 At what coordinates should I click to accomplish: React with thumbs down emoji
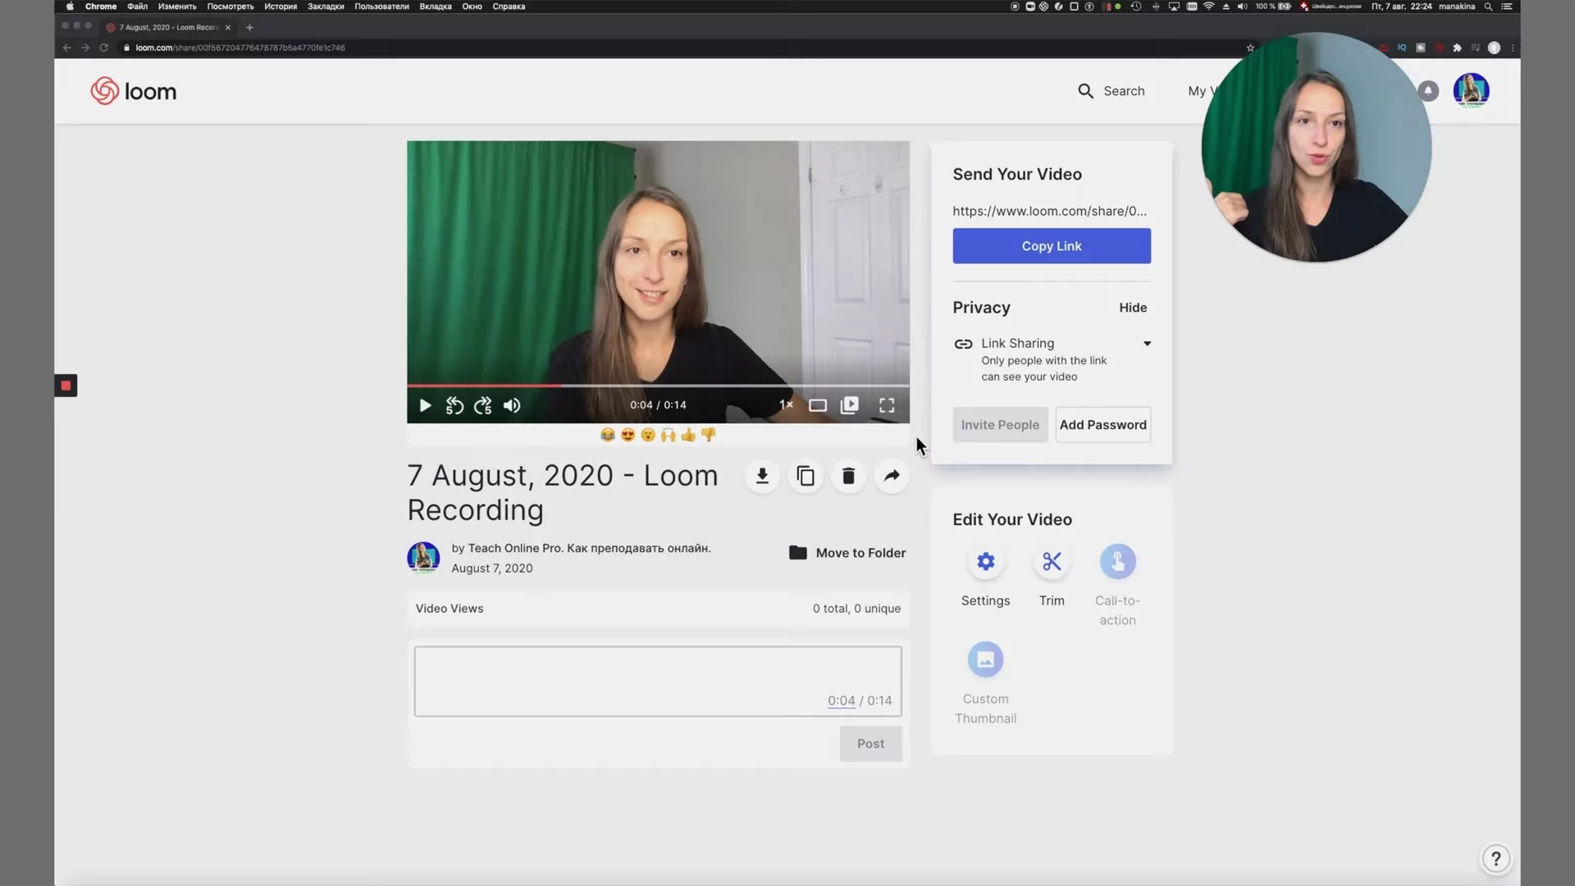(708, 435)
